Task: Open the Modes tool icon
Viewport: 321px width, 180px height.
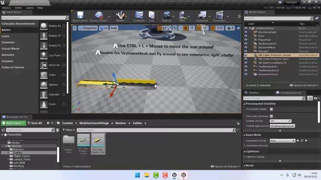Action: tap(120, 15)
